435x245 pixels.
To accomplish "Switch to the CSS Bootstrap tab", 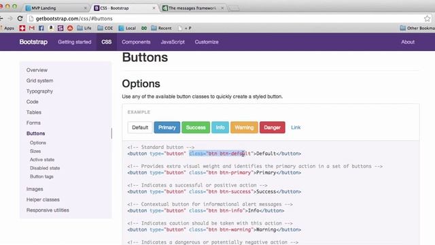I will [x=124, y=8].
